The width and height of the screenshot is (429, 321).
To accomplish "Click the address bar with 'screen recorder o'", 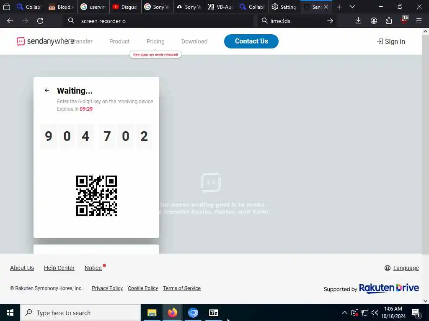I will (158, 21).
